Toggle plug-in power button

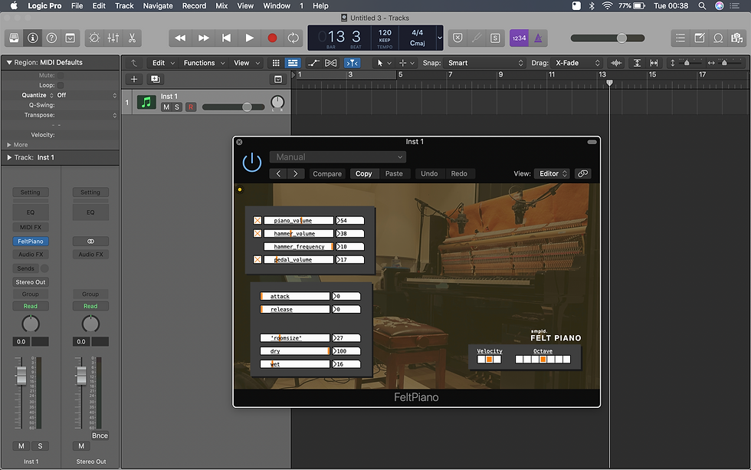252,163
